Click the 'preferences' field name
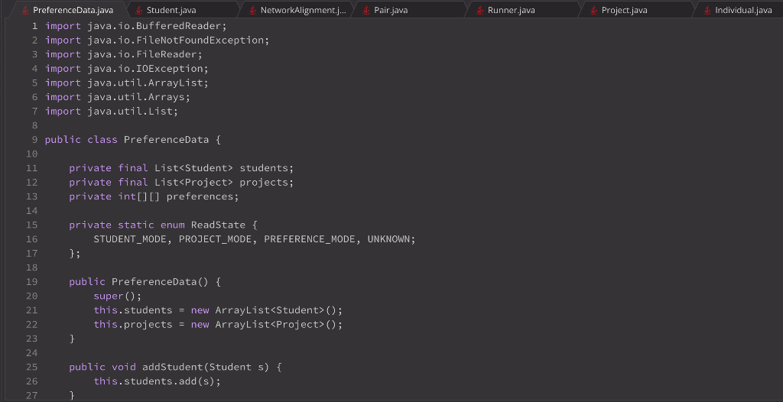The image size is (783, 402). tap(200, 196)
